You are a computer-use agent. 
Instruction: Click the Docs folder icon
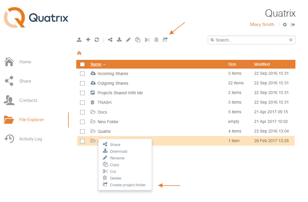[x=93, y=112]
